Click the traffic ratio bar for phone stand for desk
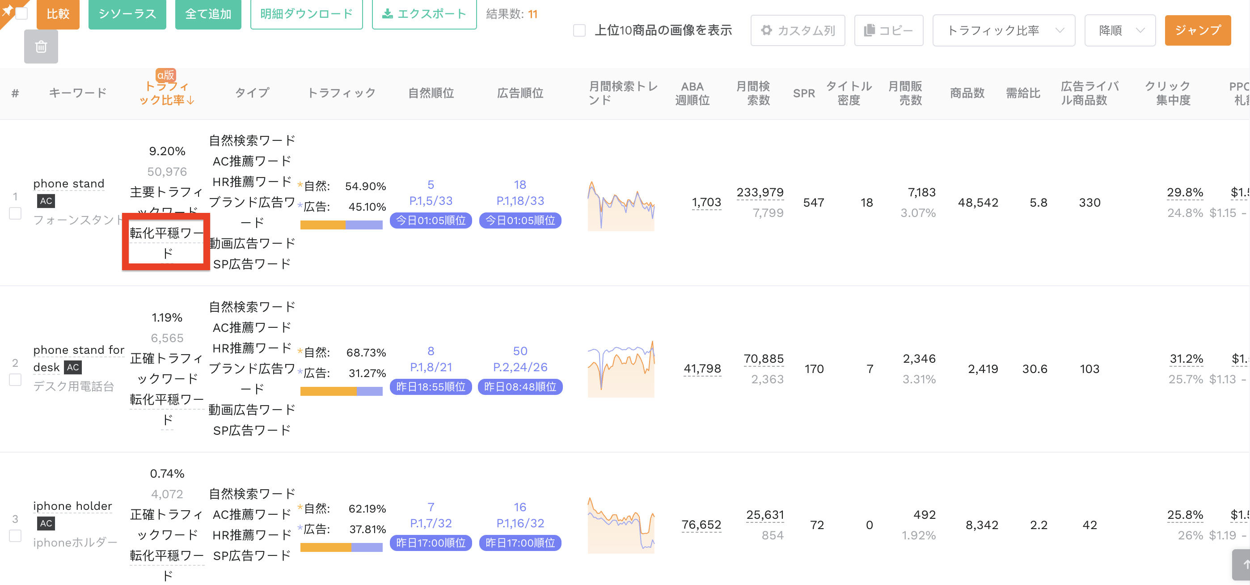Screen dimensions: 1250x585 pyautogui.click(x=342, y=391)
